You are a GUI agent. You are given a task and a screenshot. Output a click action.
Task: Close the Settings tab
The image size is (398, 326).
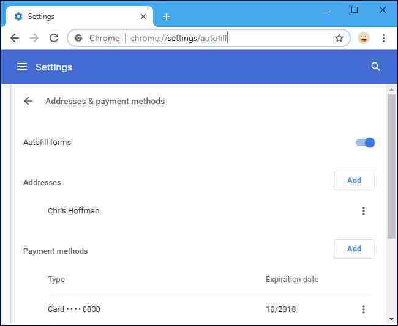click(x=143, y=17)
